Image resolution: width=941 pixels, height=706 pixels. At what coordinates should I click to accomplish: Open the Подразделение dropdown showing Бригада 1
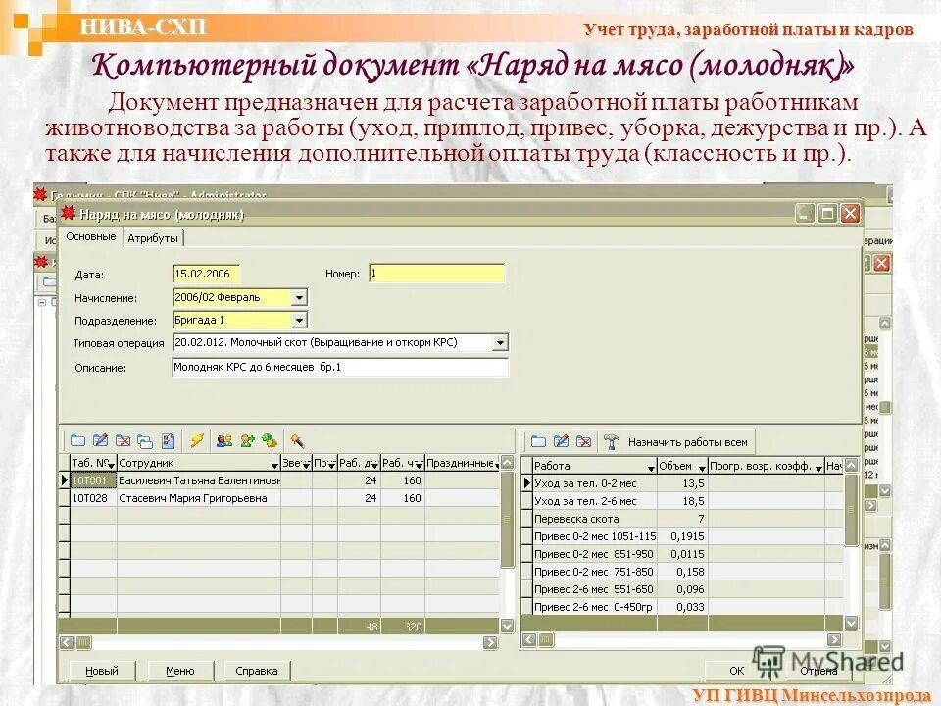click(301, 320)
